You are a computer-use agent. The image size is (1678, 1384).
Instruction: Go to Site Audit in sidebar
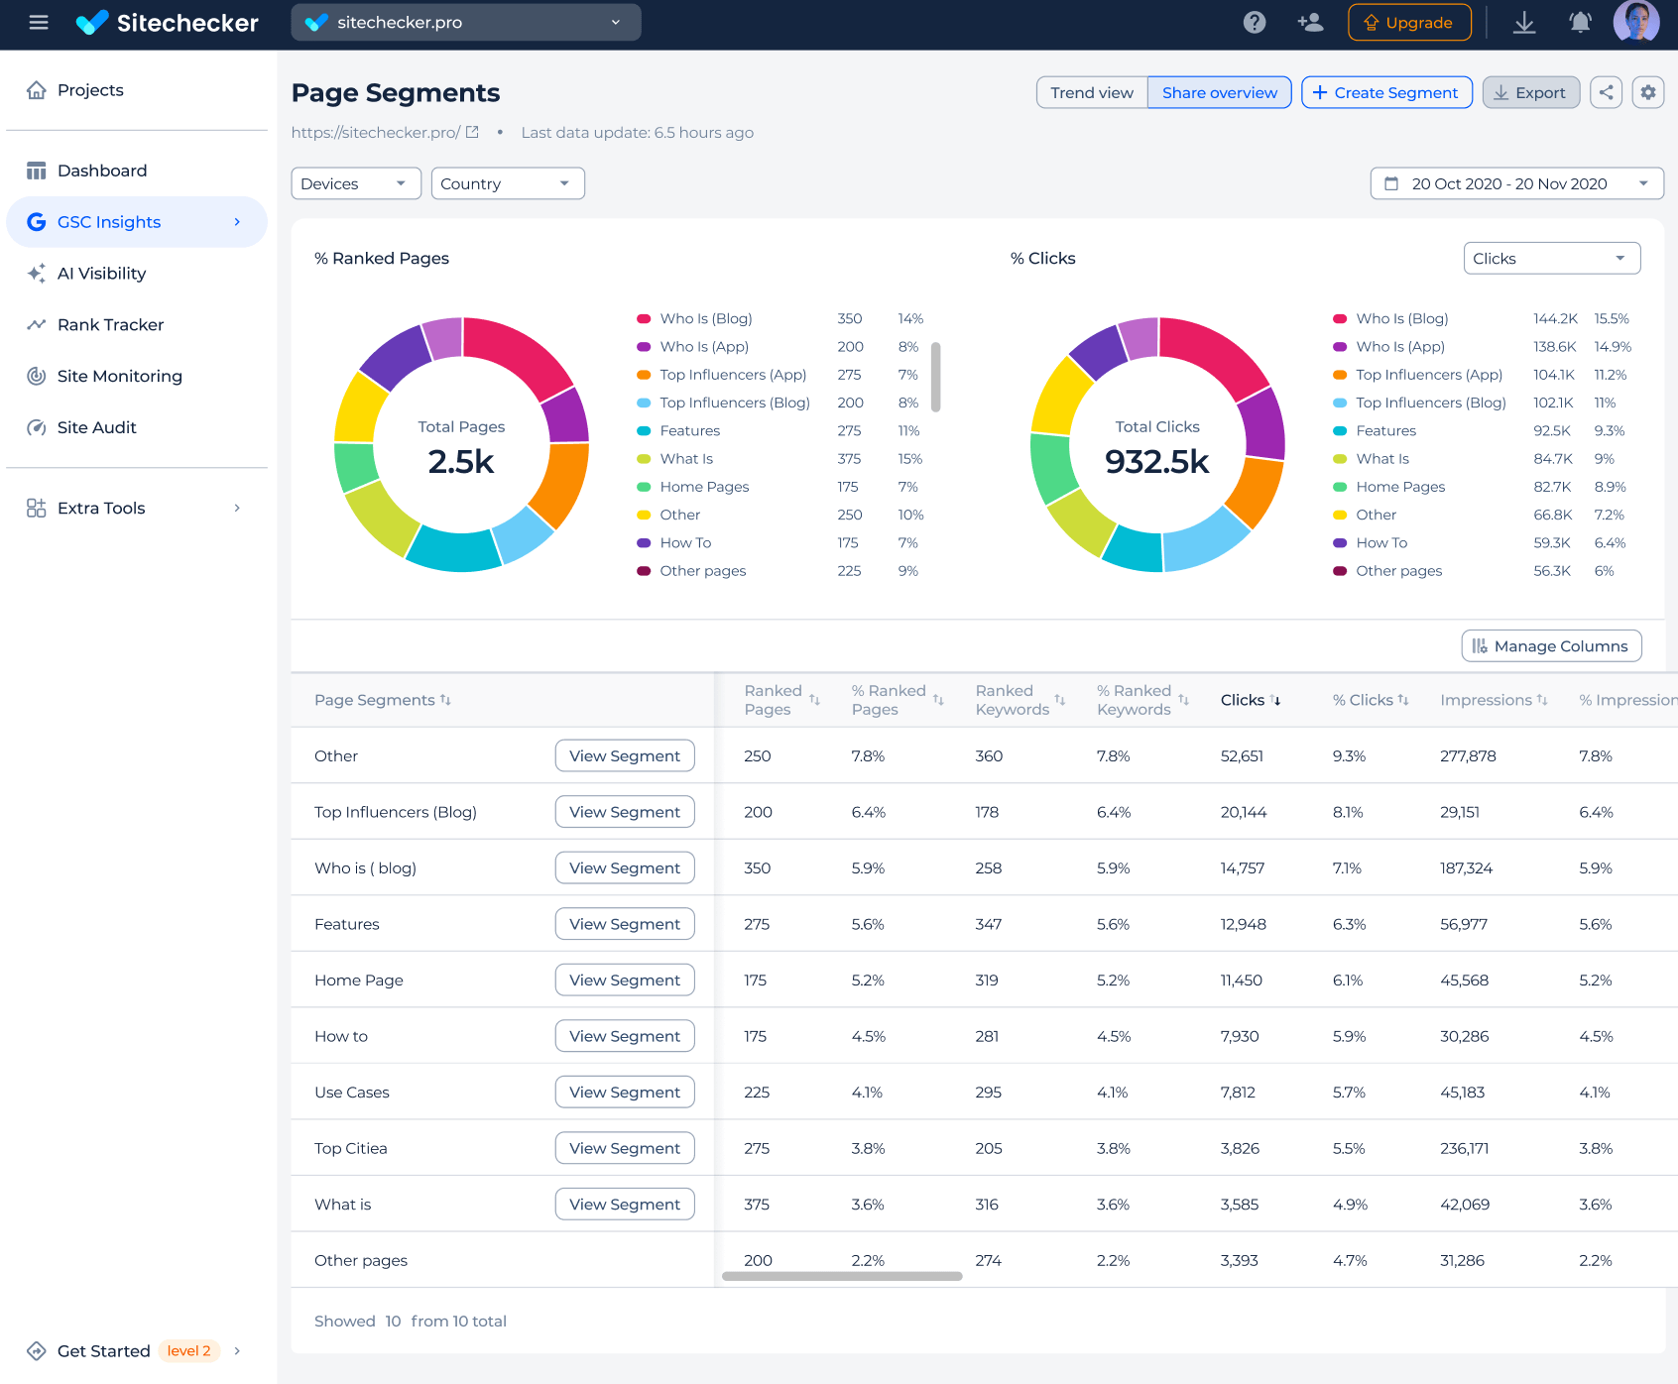(x=96, y=427)
